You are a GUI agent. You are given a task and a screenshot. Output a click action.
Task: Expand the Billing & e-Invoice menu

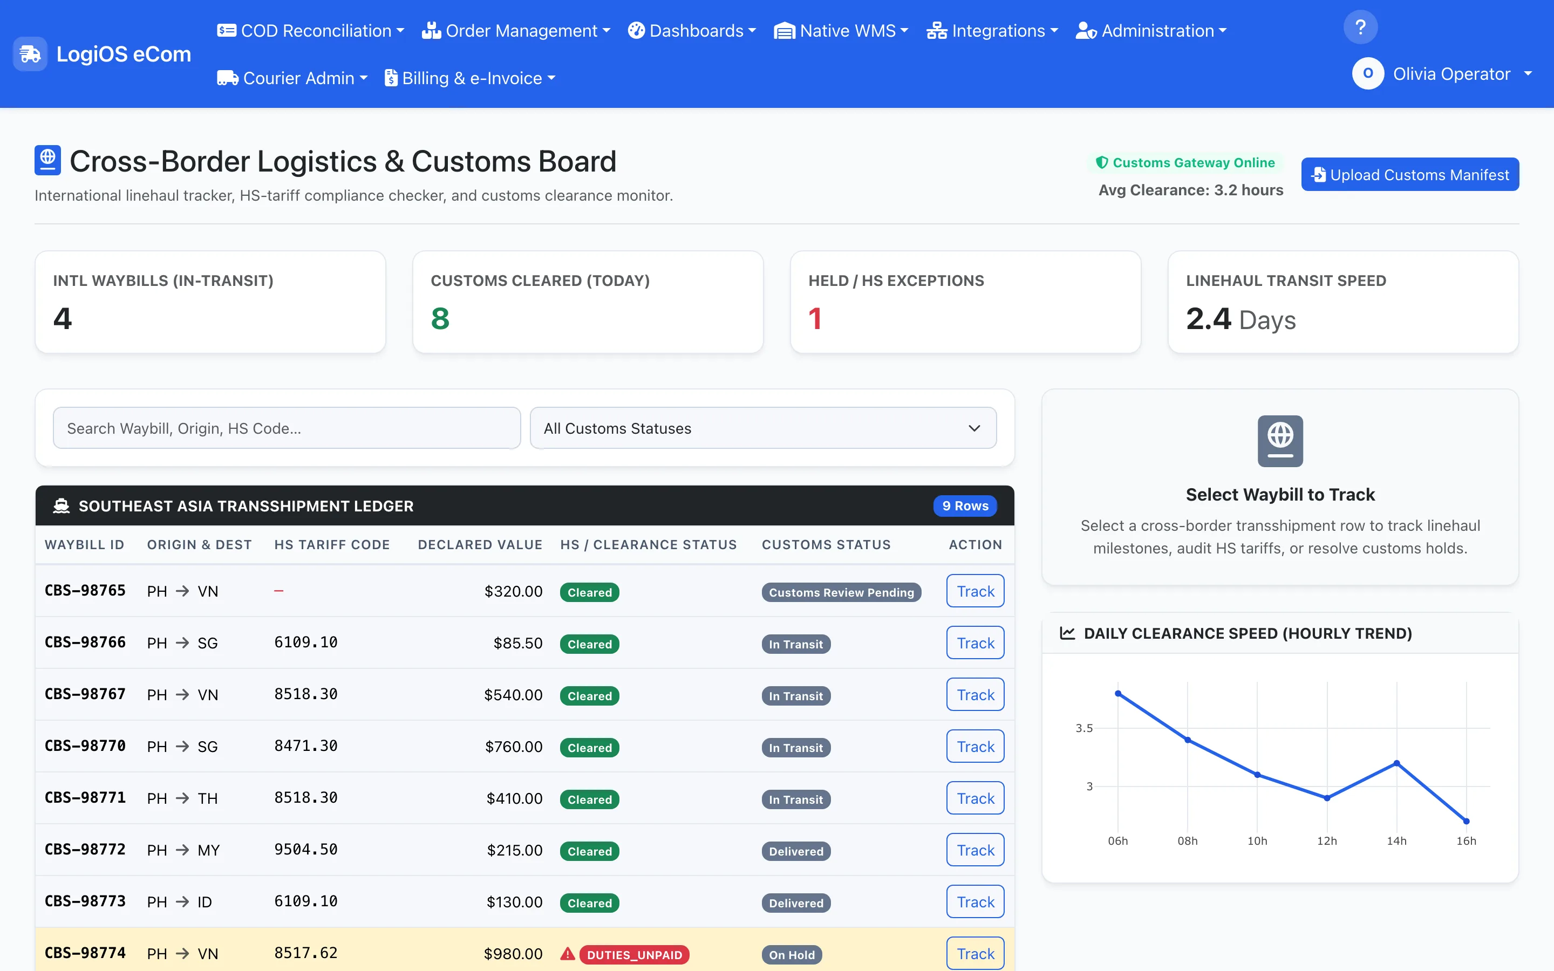[470, 78]
